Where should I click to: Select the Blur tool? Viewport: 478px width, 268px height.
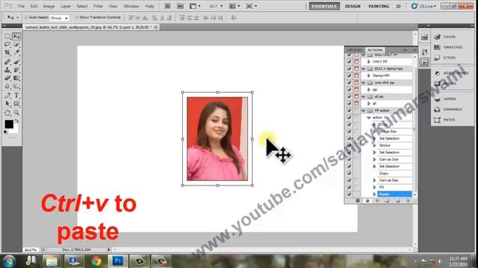(x=7, y=86)
